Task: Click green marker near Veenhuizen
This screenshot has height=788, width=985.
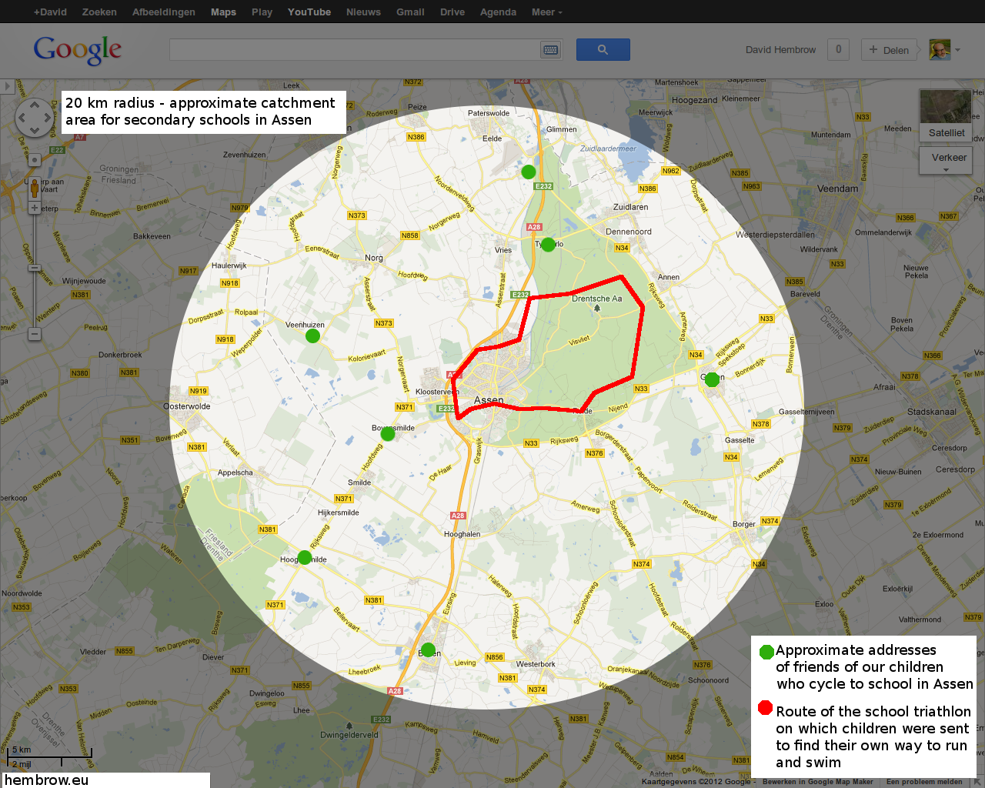Action: (312, 336)
